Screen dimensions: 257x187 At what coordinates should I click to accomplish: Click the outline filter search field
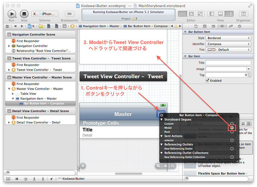(41, 173)
